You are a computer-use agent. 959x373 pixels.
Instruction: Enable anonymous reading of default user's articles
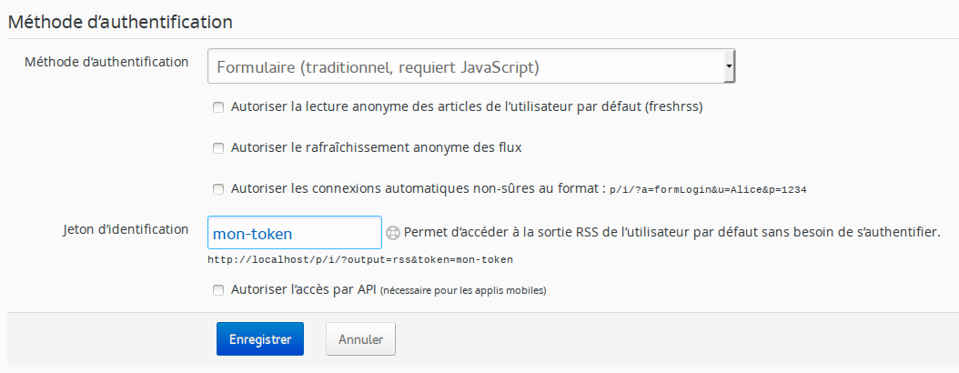tap(217, 106)
